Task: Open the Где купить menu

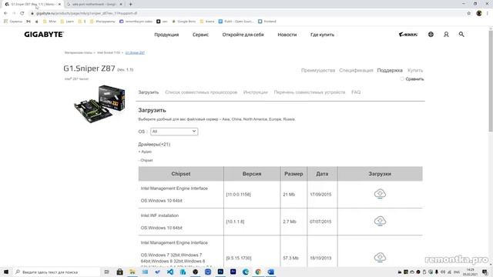Action: [322, 35]
